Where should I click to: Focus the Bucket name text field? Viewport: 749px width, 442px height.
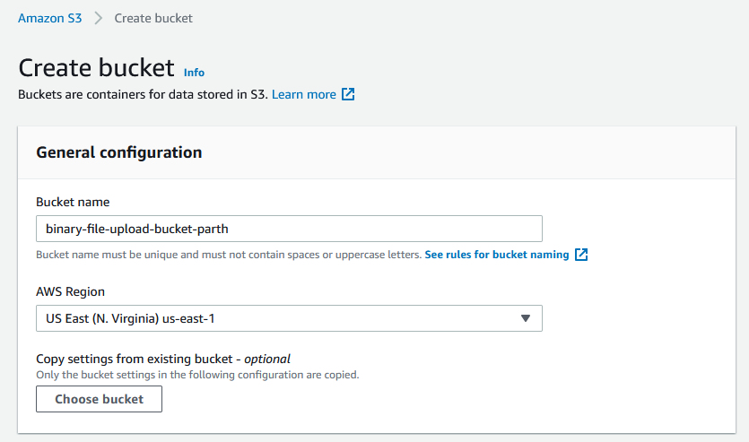[289, 229]
